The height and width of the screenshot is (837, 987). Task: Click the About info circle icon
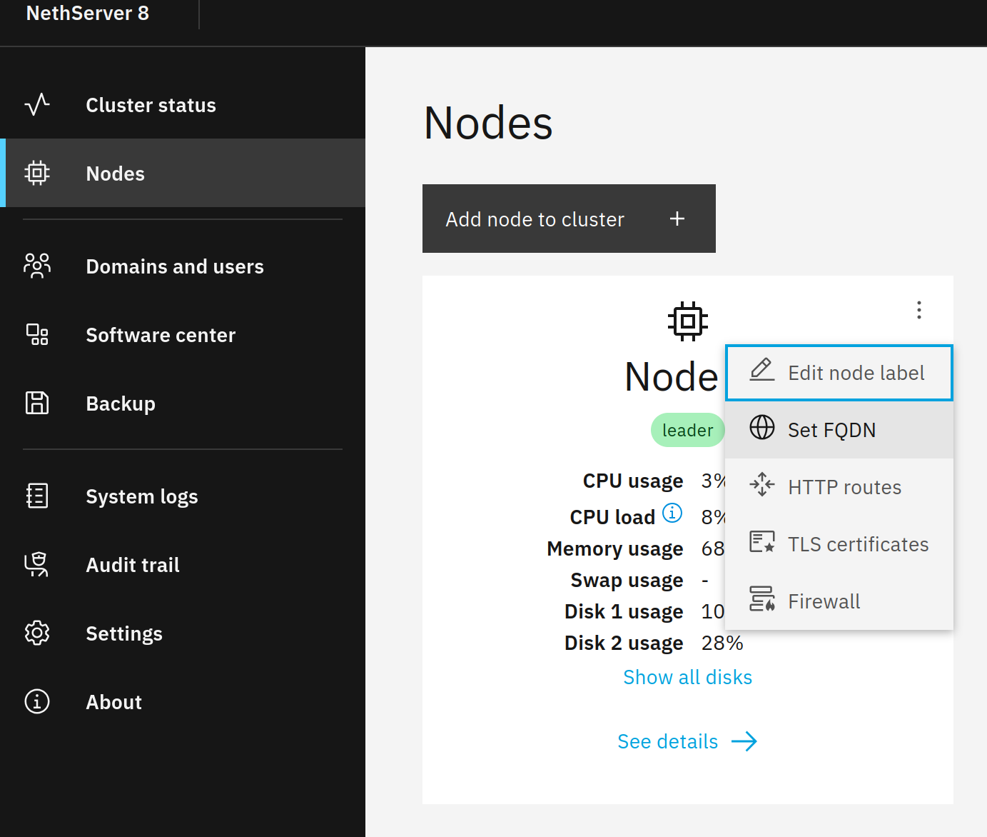tap(37, 701)
